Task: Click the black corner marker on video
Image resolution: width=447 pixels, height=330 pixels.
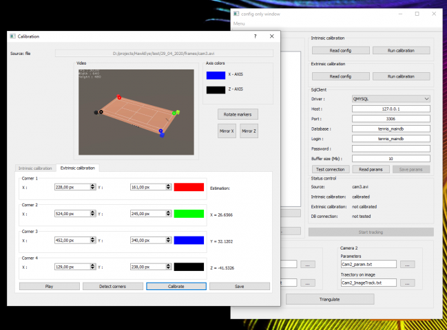Action: (101, 112)
